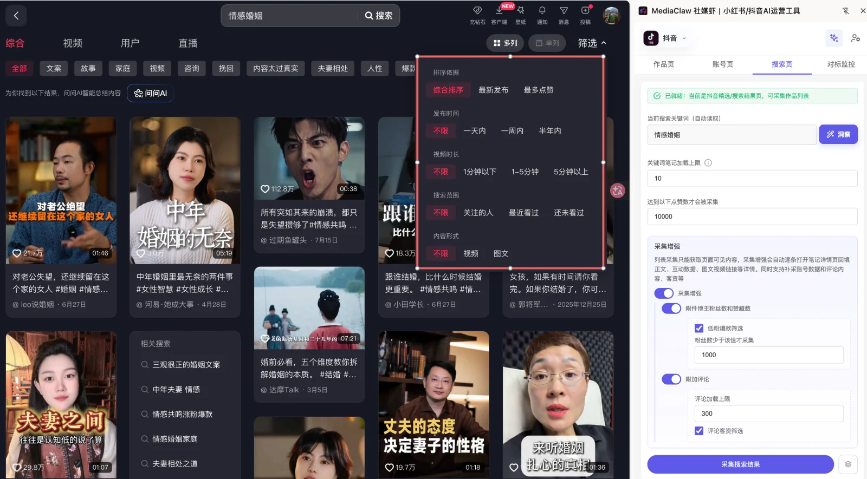Click the 洞察 insight button
This screenshot has width=867, height=479.
pyautogui.click(x=838, y=134)
